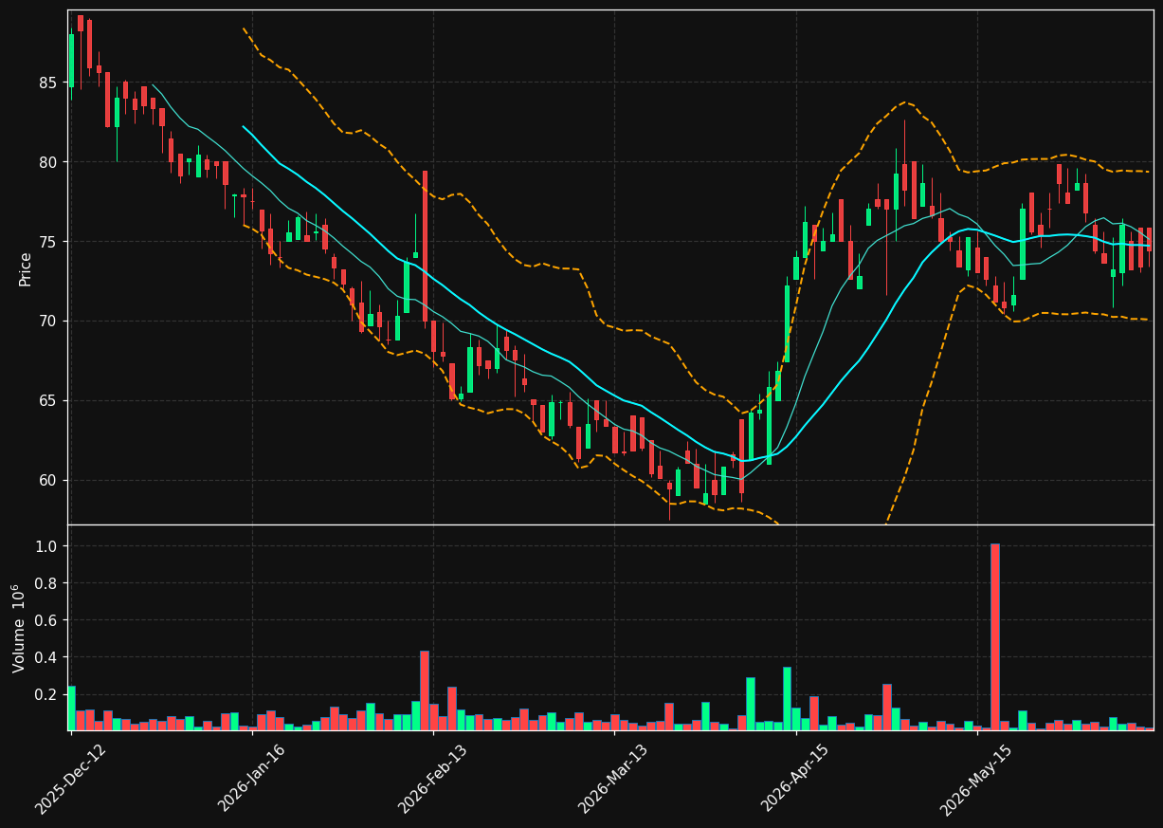Click the 65 price tick label
This screenshot has width=1163, height=828.
click(x=49, y=401)
